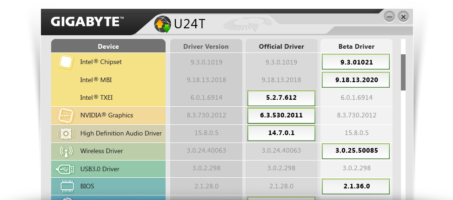
Task: Click the GIGABYTE logo
Action: click(87, 22)
